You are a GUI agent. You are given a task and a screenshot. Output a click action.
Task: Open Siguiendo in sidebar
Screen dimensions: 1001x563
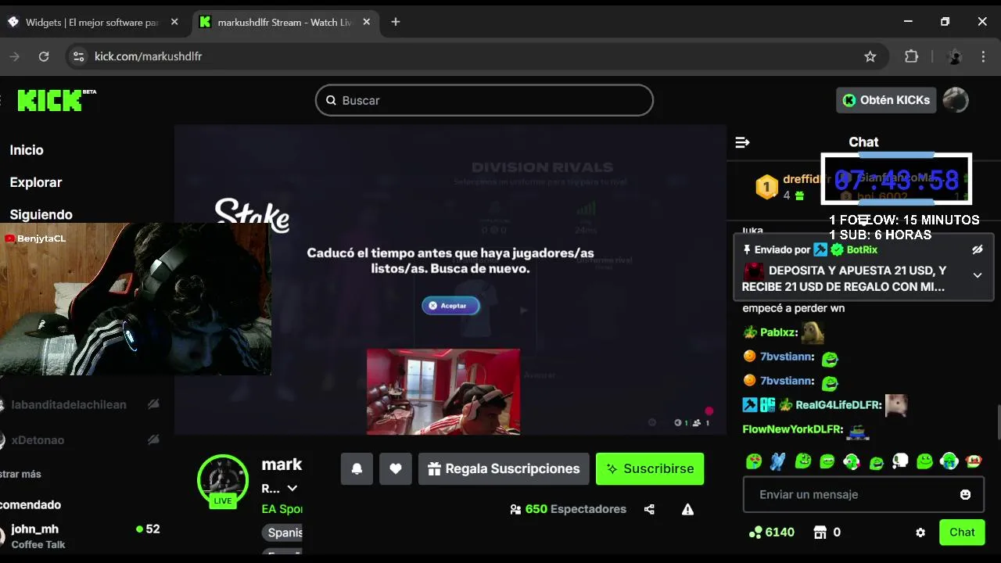point(41,214)
